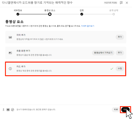The height and width of the screenshot is (119, 133).
Task: Click the HD processing icon
Action: coord(8,110)
